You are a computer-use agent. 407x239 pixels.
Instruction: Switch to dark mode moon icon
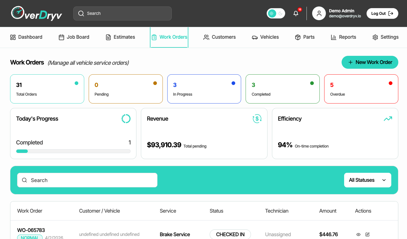pyautogui.click(x=280, y=13)
